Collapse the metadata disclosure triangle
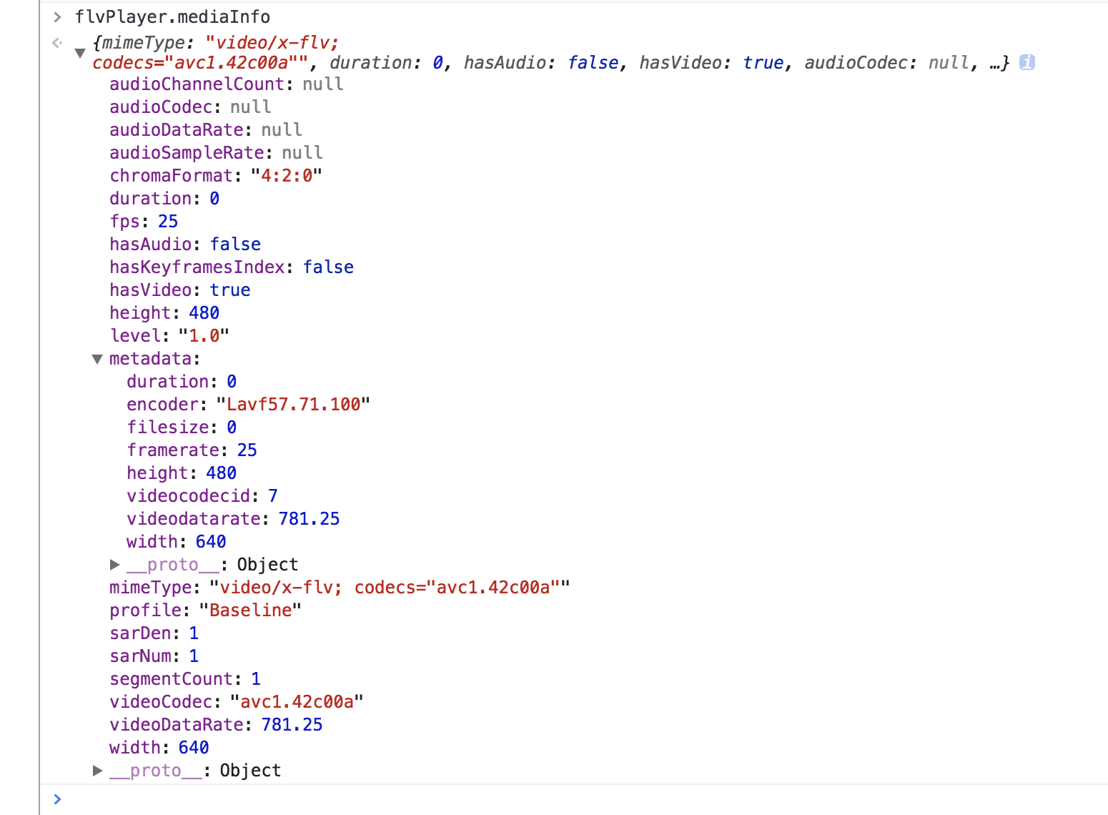The image size is (1108, 815). point(97,359)
